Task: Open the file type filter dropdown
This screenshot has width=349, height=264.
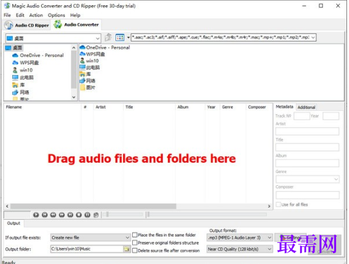Action: (313, 37)
